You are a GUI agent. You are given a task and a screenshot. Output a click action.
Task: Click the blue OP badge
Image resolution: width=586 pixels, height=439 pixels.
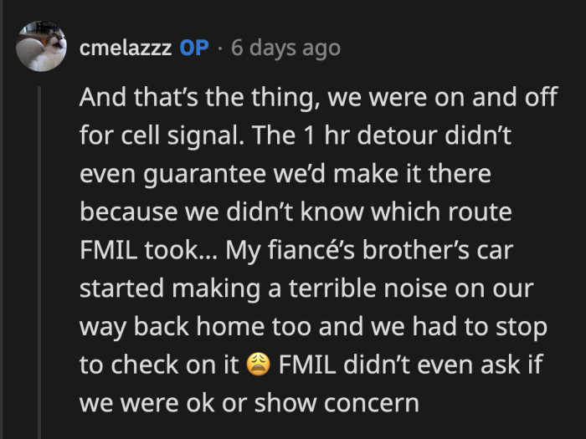(193, 48)
